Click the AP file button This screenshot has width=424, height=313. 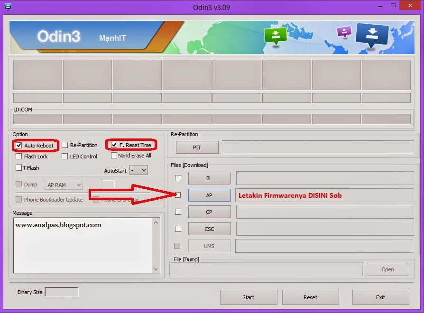coord(210,195)
